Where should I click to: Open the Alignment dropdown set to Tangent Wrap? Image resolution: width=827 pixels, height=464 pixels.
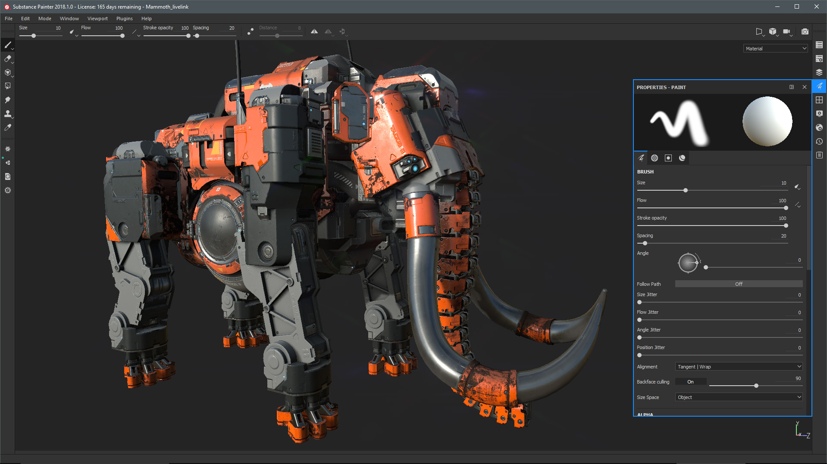(738, 366)
